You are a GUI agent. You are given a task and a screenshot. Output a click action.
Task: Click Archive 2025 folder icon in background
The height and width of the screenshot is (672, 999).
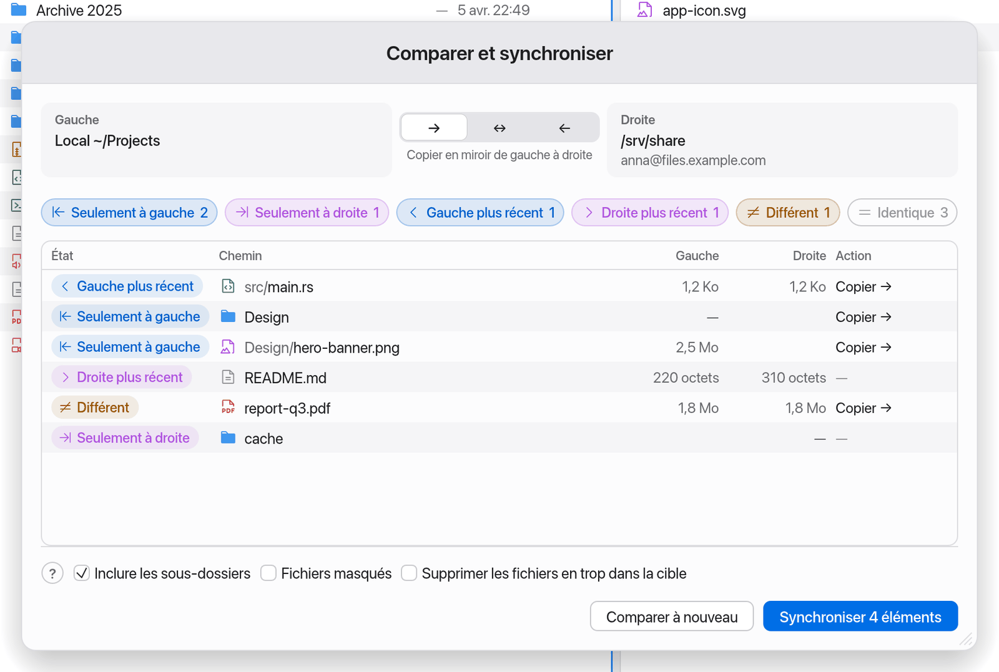(19, 9)
